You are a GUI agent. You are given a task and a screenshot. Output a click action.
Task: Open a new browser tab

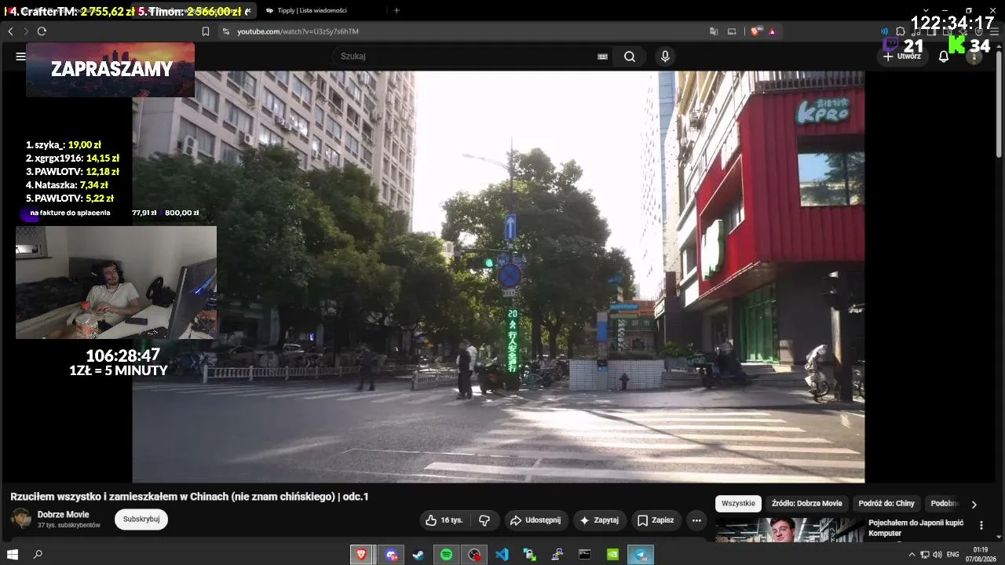tap(397, 10)
